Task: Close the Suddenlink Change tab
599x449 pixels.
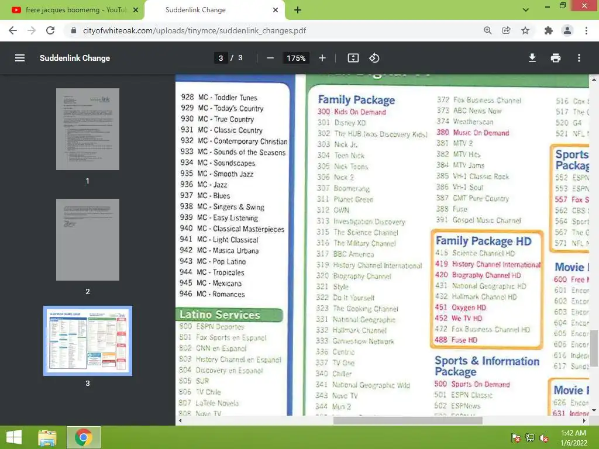Action: pos(276,10)
